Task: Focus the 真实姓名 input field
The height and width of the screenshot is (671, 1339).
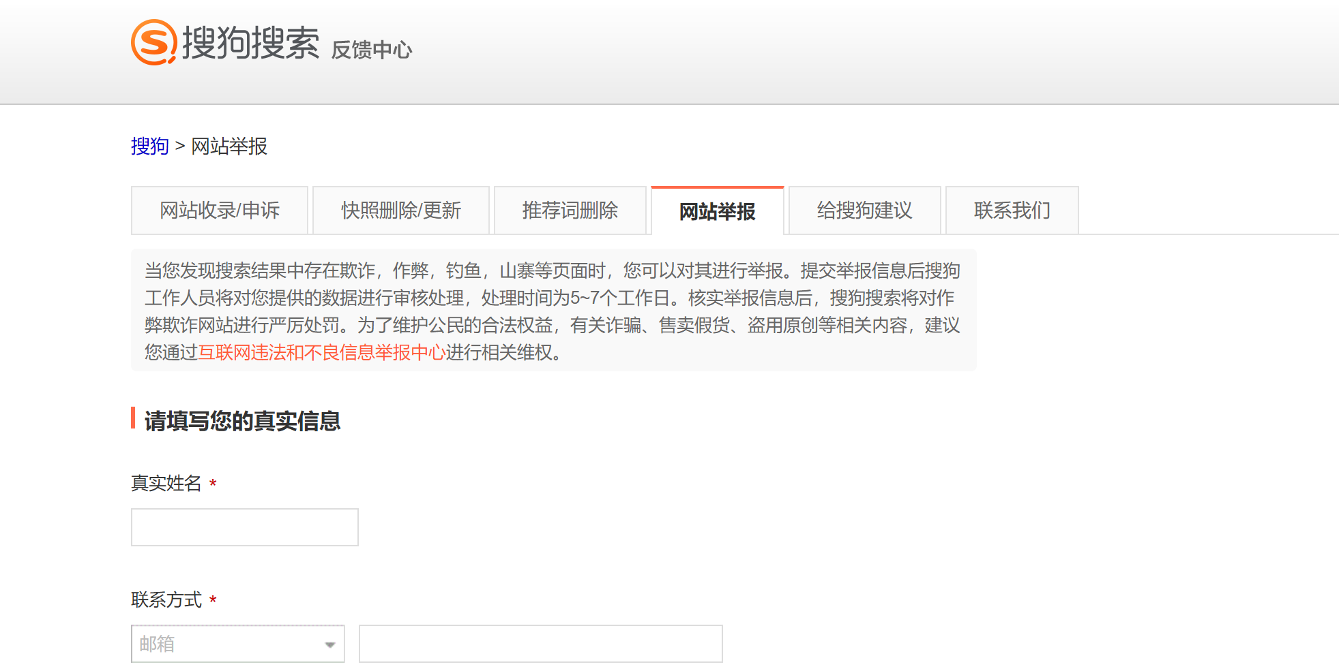Action: [x=244, y=527]
